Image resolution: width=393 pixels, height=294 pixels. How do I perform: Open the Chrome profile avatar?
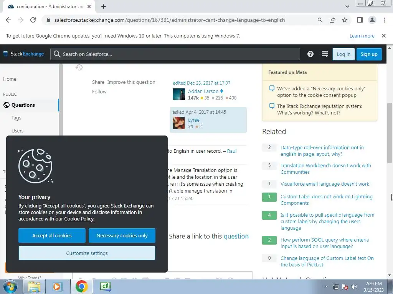click(372, 20)
